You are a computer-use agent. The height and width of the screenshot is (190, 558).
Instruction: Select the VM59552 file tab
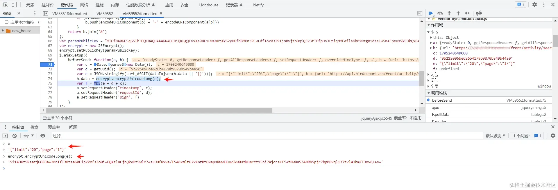[105, 14]
